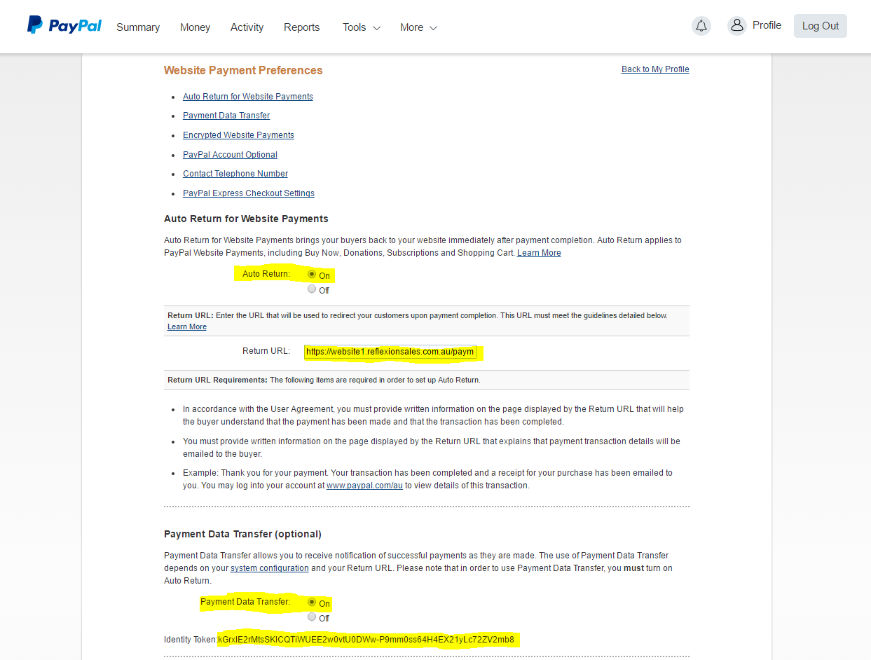871x660 pixels.
Task: Click the Return URL Requirements label
Action: (x=217, y=380)
